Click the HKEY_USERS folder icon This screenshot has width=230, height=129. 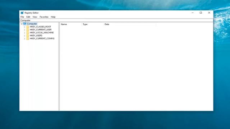(x=28, y=35)
